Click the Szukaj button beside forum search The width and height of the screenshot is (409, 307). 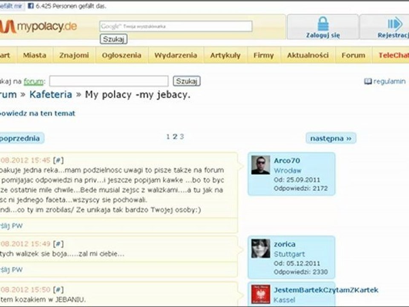click(187, 81)
